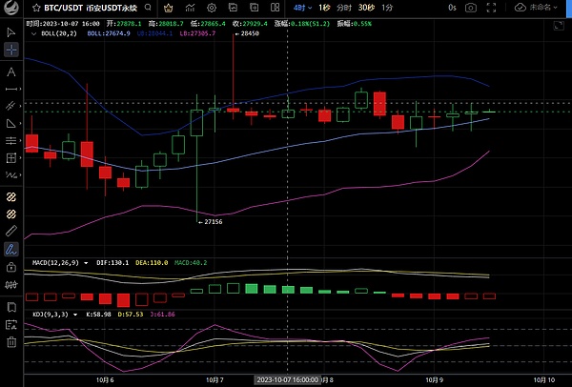Select the crosshair cursor tool
572x387 pixels.
click(10, 51)
